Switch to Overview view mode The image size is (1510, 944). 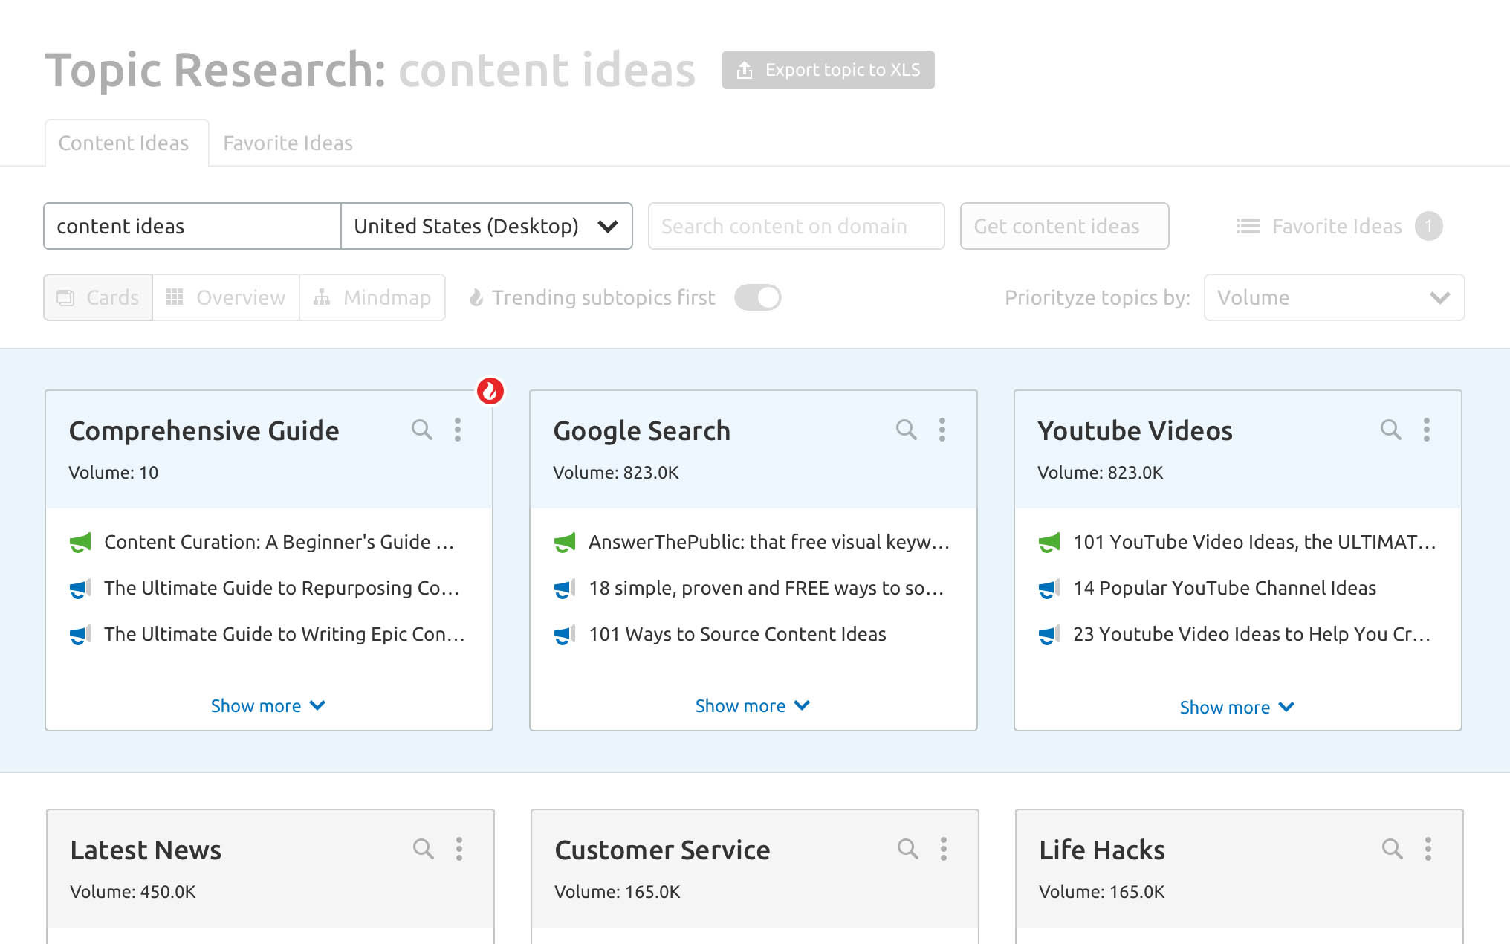click(226, 297)
